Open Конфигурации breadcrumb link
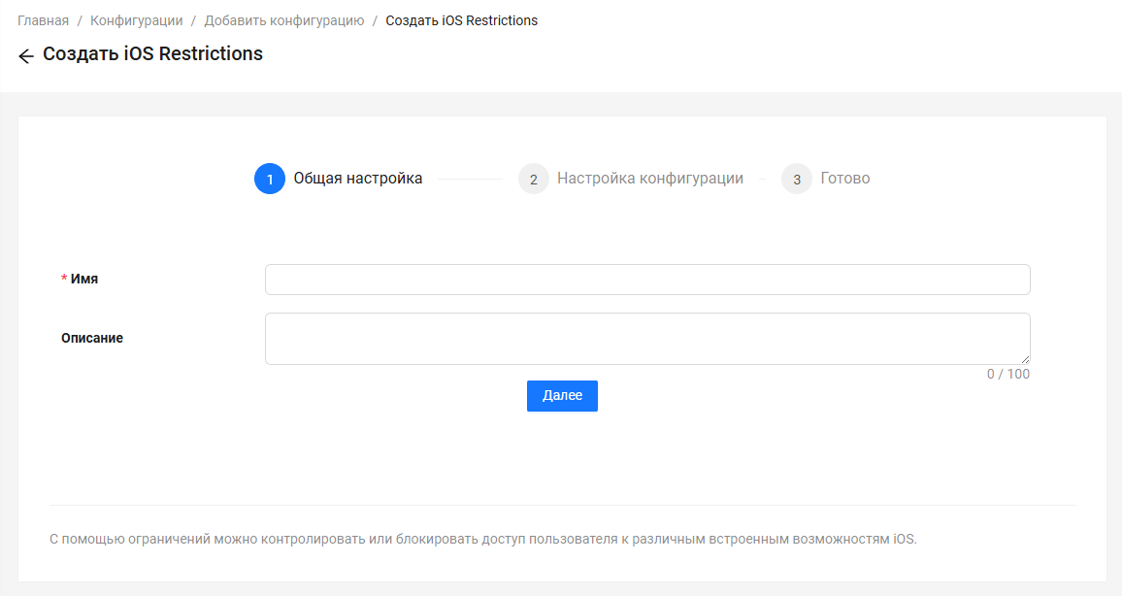Screen dimensions: 1122x596 pyautogui.click(x=136, y=20)
